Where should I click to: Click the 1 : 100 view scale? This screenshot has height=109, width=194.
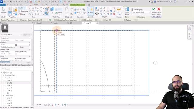pyautogui.click(x=39, y=105)
